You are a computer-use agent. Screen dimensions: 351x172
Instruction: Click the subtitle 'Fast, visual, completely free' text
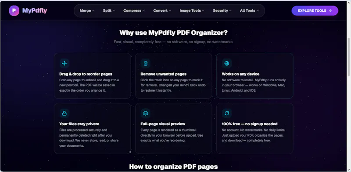173,42
